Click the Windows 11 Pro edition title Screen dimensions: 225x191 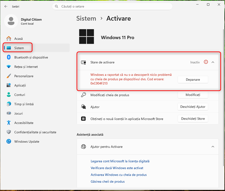coord(117,37)
